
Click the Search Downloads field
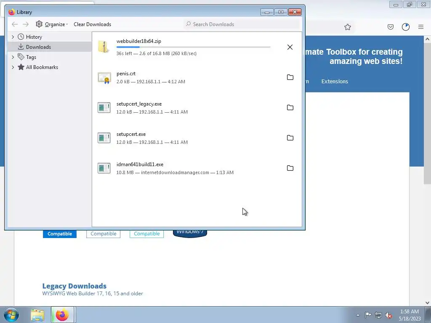tap(242, 24)
